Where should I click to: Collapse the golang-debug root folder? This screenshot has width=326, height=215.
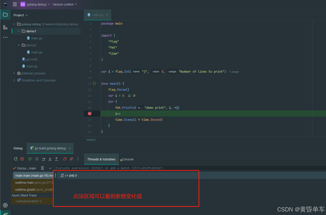tap(14, 24)
